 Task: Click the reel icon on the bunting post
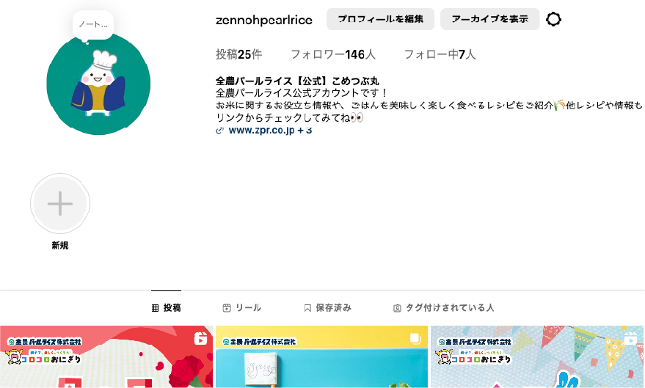pos(630,339)
